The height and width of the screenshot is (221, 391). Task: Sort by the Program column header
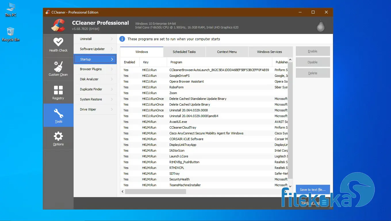[219, 62]
